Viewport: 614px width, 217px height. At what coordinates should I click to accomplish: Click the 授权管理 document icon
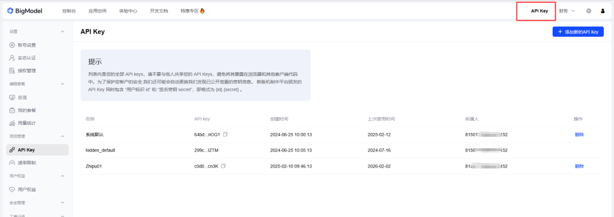point(12,71)
